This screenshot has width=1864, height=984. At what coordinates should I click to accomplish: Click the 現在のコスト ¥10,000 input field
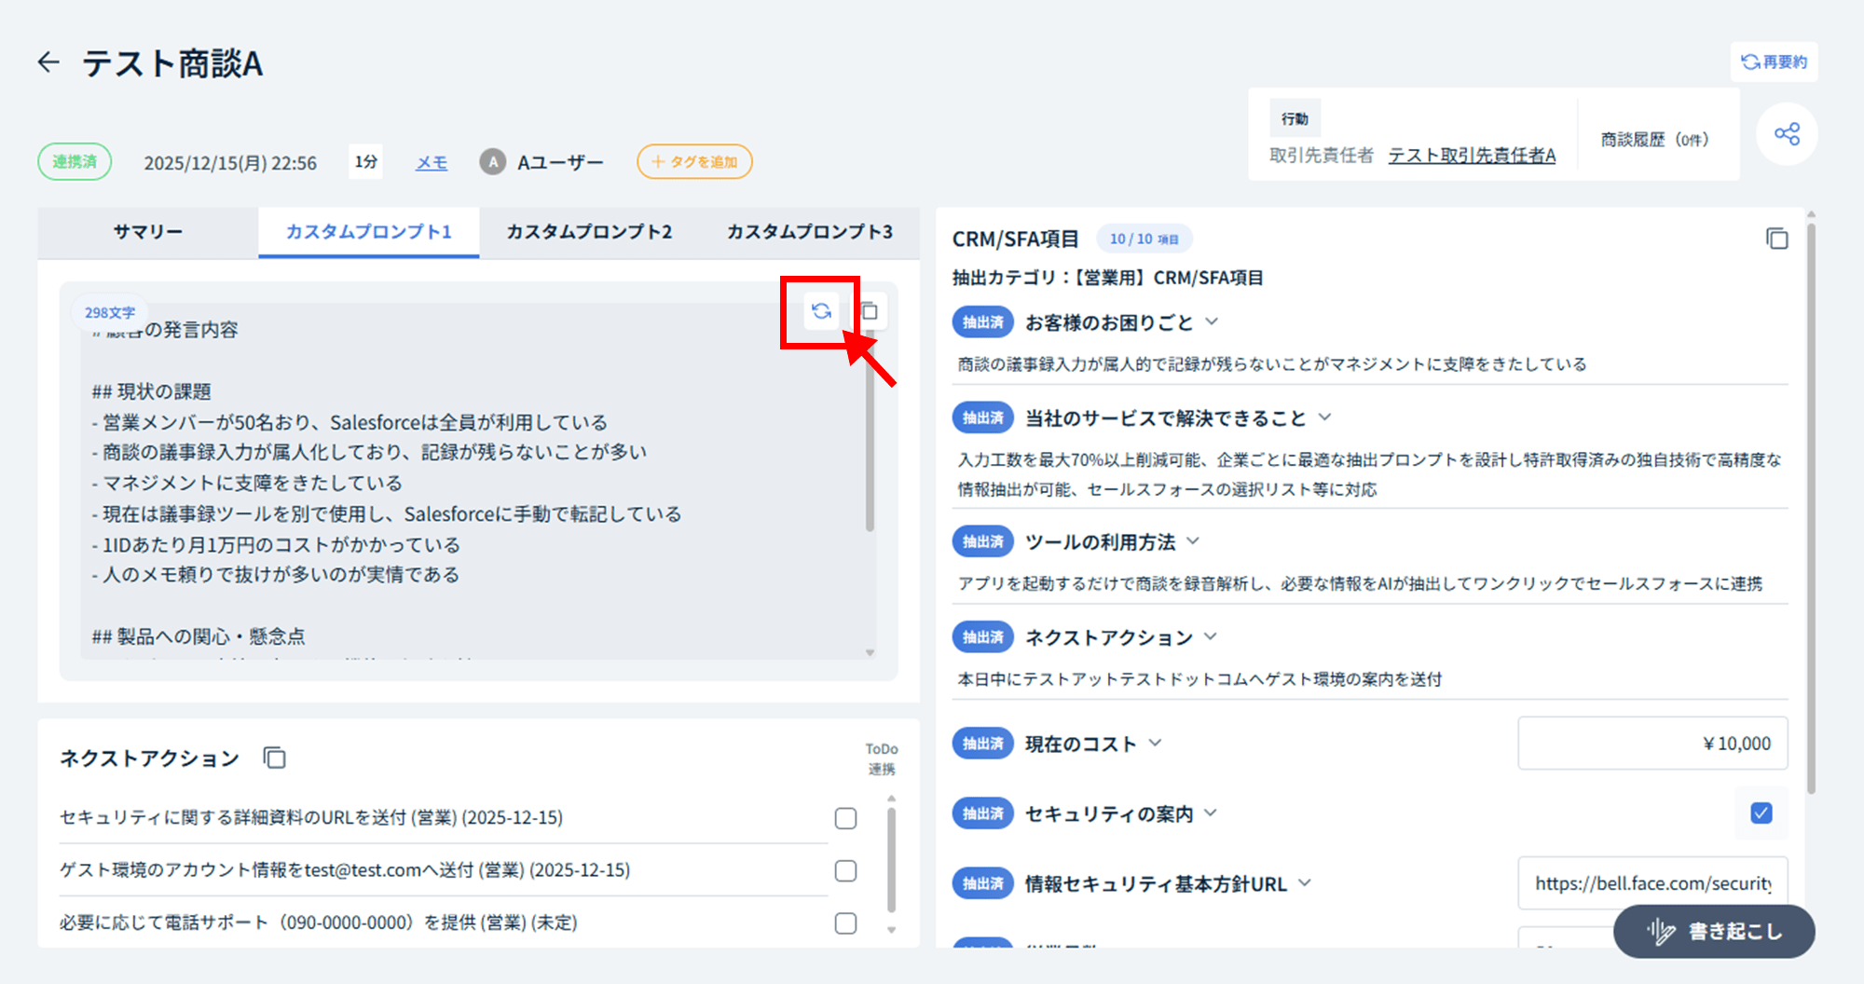point(1652,744)
